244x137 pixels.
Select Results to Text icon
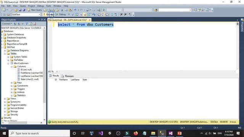click(x=99, y=14)
